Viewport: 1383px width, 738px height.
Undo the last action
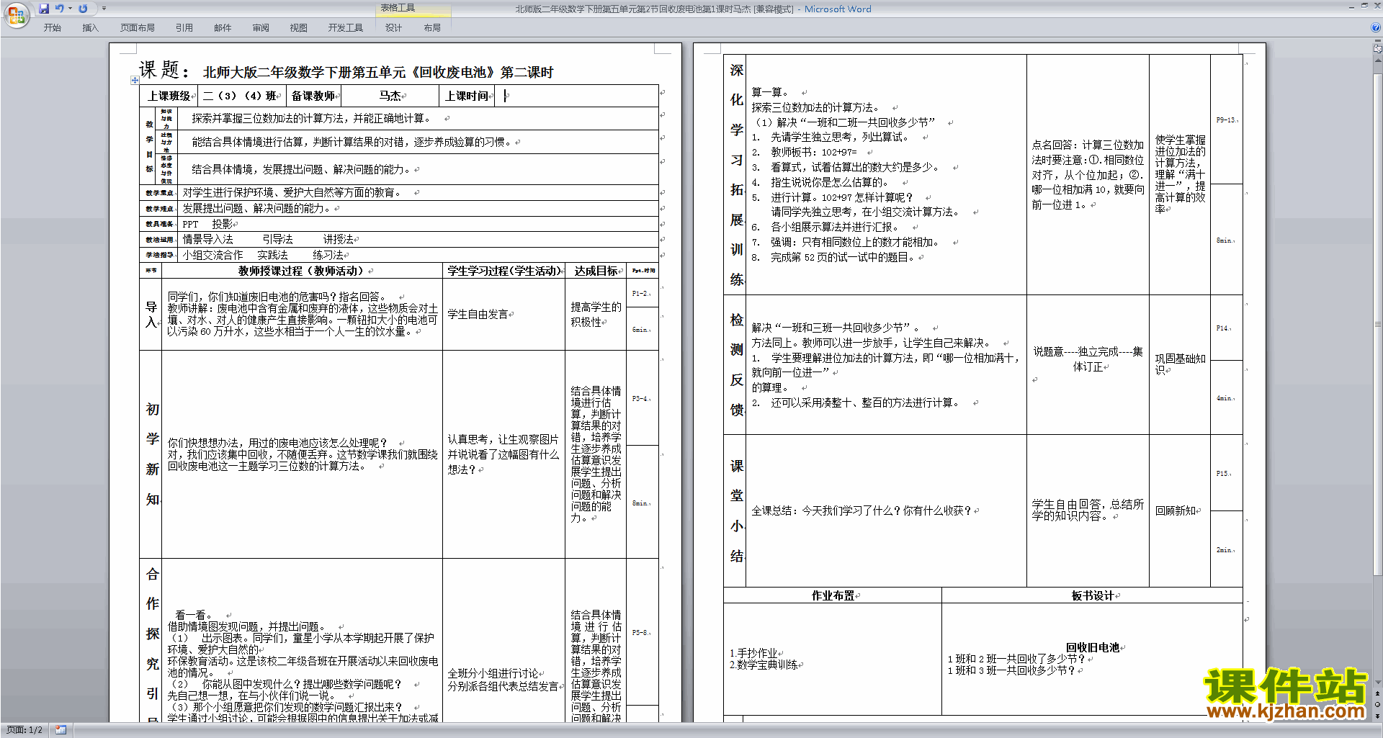[60, 9]
